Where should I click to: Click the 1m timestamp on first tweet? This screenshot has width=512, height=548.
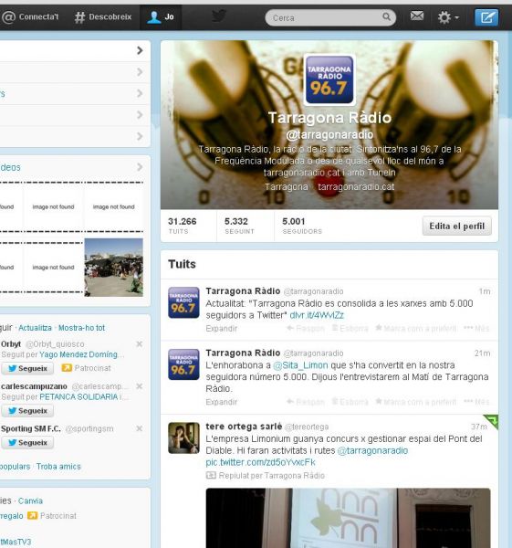[x=485, y=291]
